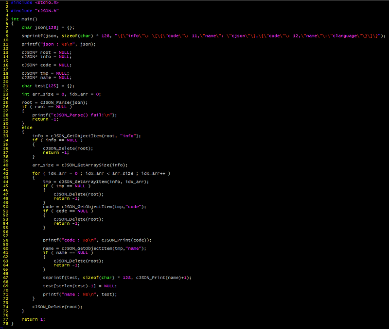The image size is (389, 329).
Task: Click 'printf("code : %s\n", cJSON_Print(code));' line
Action: coord(97,240)
